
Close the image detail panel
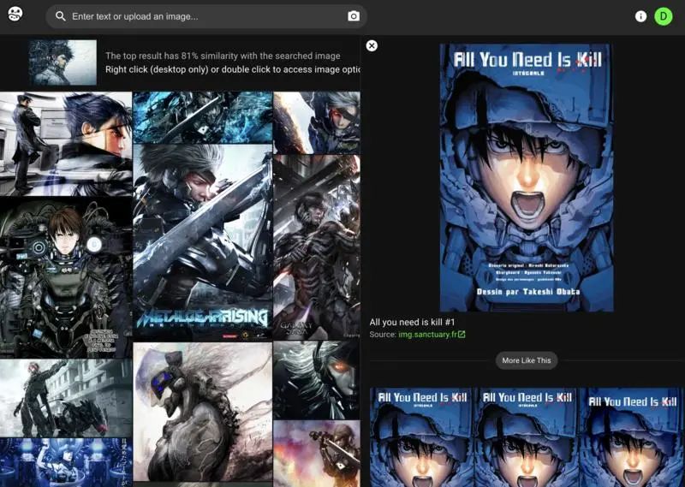coord(372,45)
